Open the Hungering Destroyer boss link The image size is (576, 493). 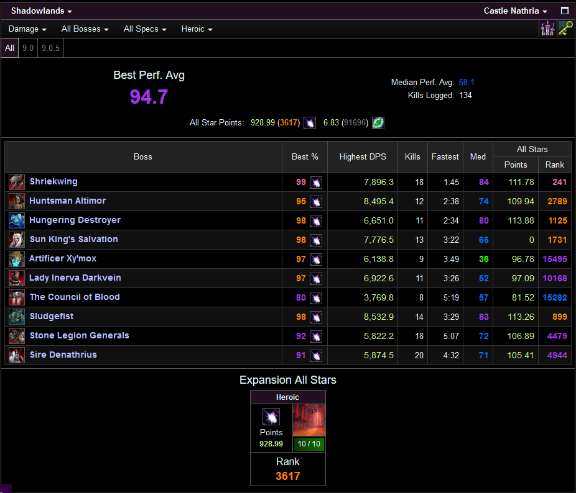[x=75, y=220]
